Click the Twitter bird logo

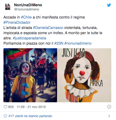pyautogui.click(x=109, y=5)
